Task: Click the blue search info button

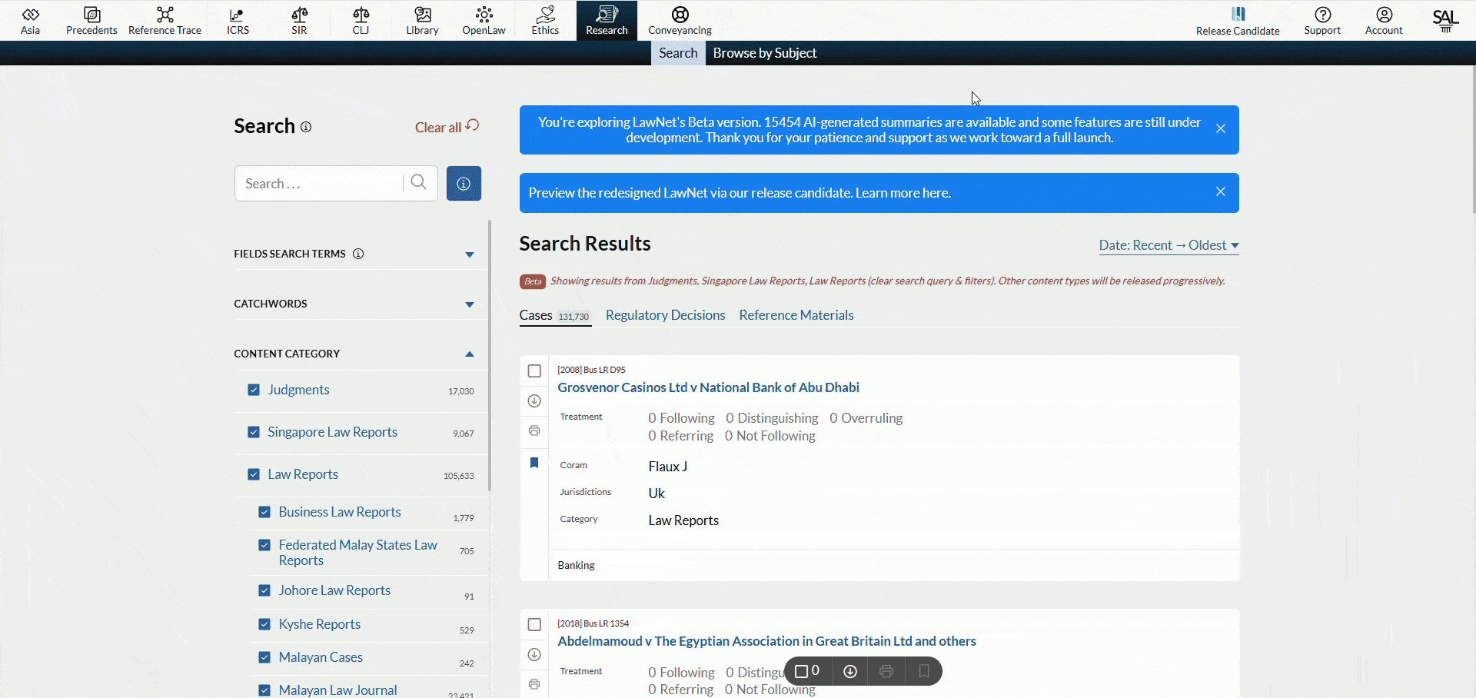Action: [x=464, y=183]
